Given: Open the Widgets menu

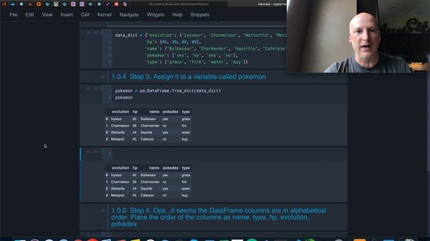Looking at the screenshot, I should (155, 15).
